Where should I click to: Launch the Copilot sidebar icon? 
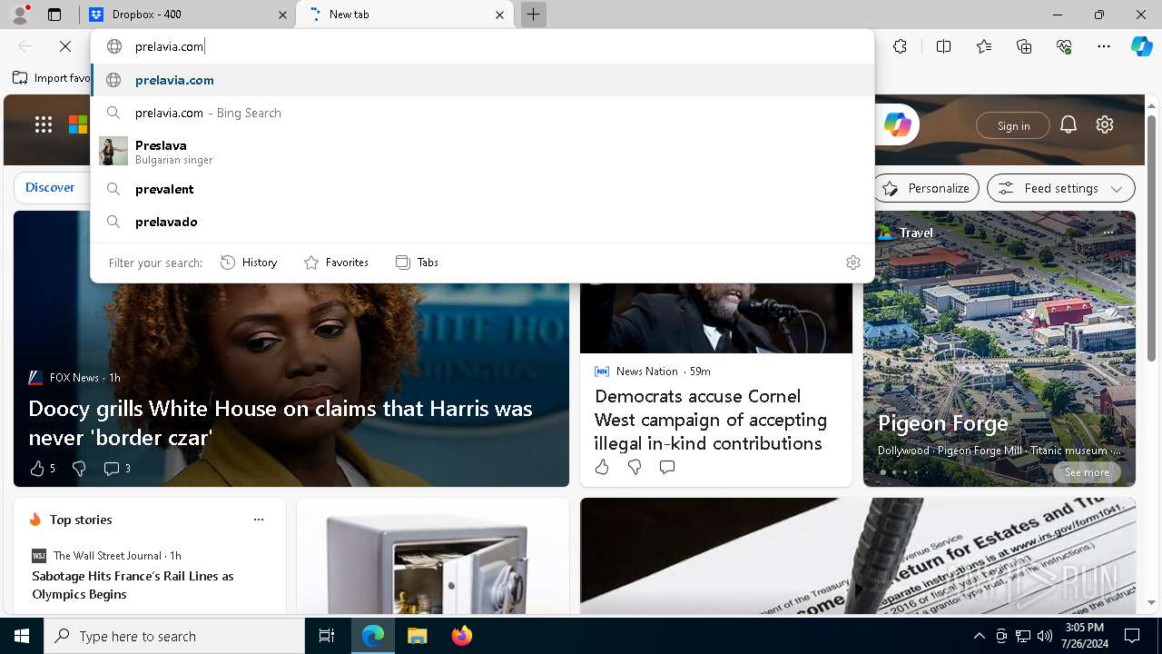pos(1141,46)
